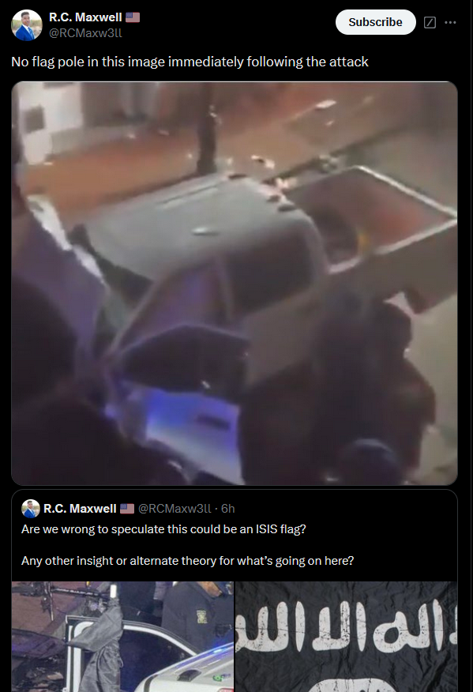The width and height of the screenshot is (473, 692).
Task: Click the flag emoji in the quoted tweet
Action: point(127,509)
